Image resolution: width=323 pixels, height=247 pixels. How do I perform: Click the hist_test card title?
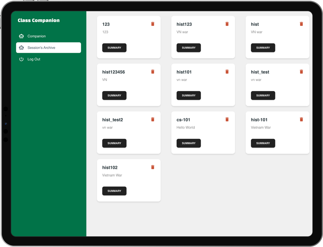[x=260, y=72]
